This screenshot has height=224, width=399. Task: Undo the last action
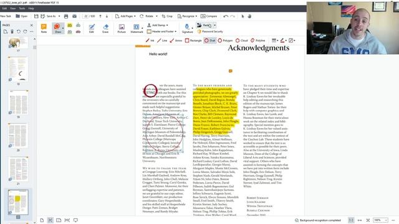tap(226, 16)
